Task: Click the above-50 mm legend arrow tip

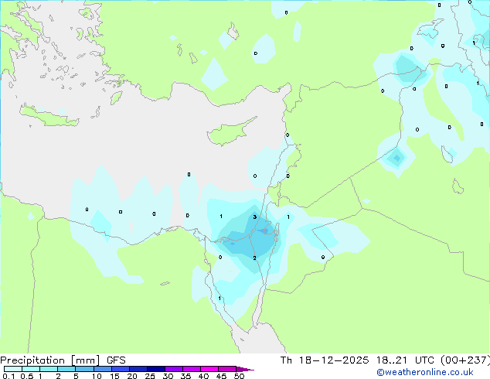Action: click(245, 370)
